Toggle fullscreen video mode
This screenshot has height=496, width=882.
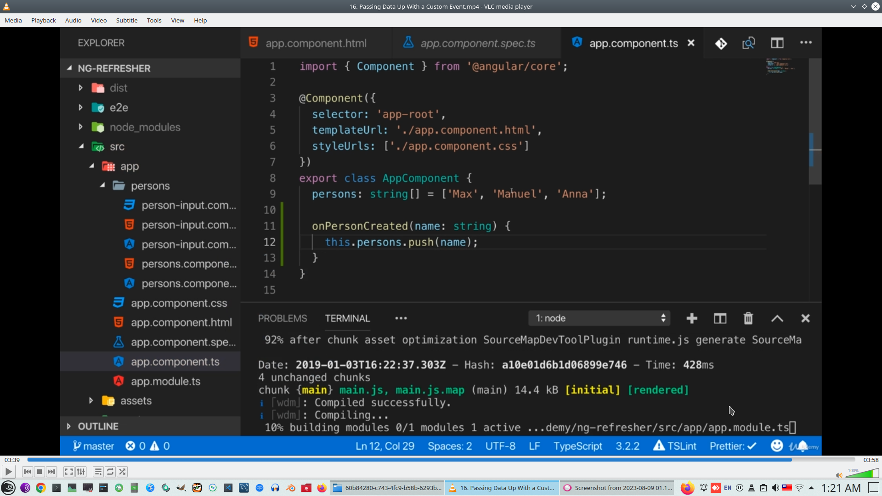(x=68, y=472)
